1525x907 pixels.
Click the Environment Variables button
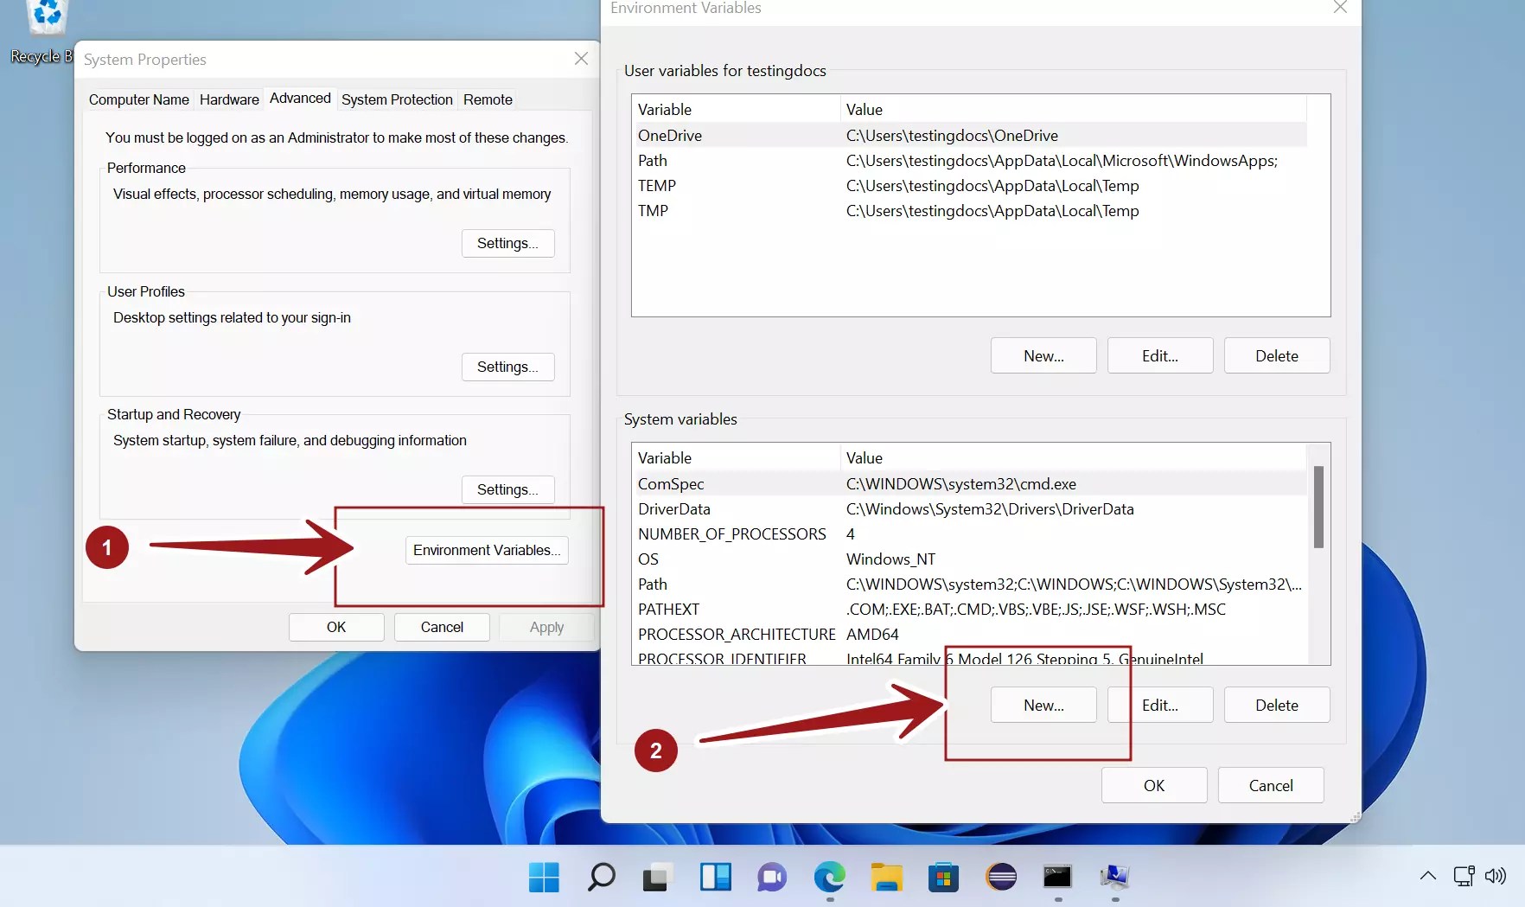point(486,550)
